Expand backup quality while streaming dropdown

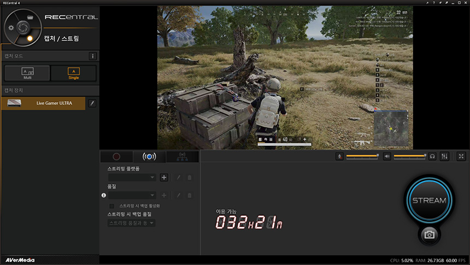pyautogui.click(x=131, y=223)
